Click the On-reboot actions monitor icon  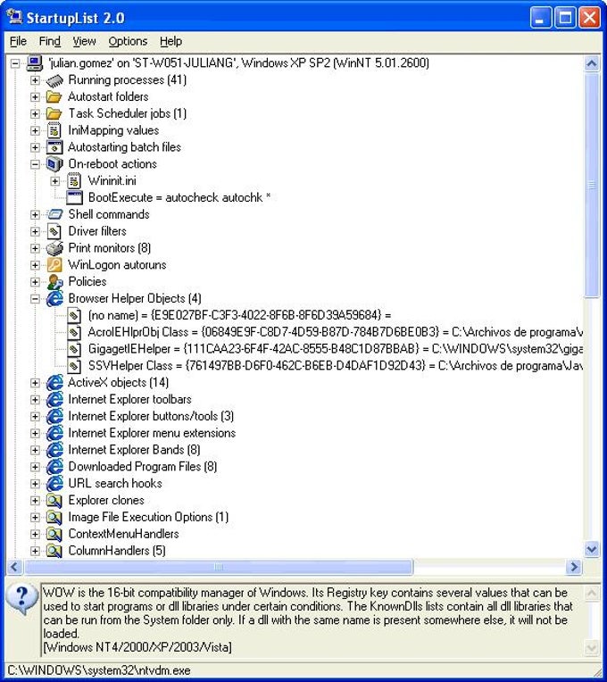(x=54, y=164)
